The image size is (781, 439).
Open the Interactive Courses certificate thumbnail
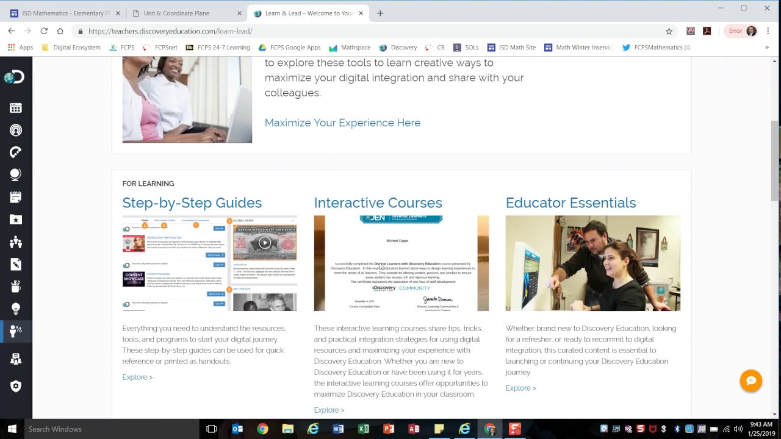[401, 263]
